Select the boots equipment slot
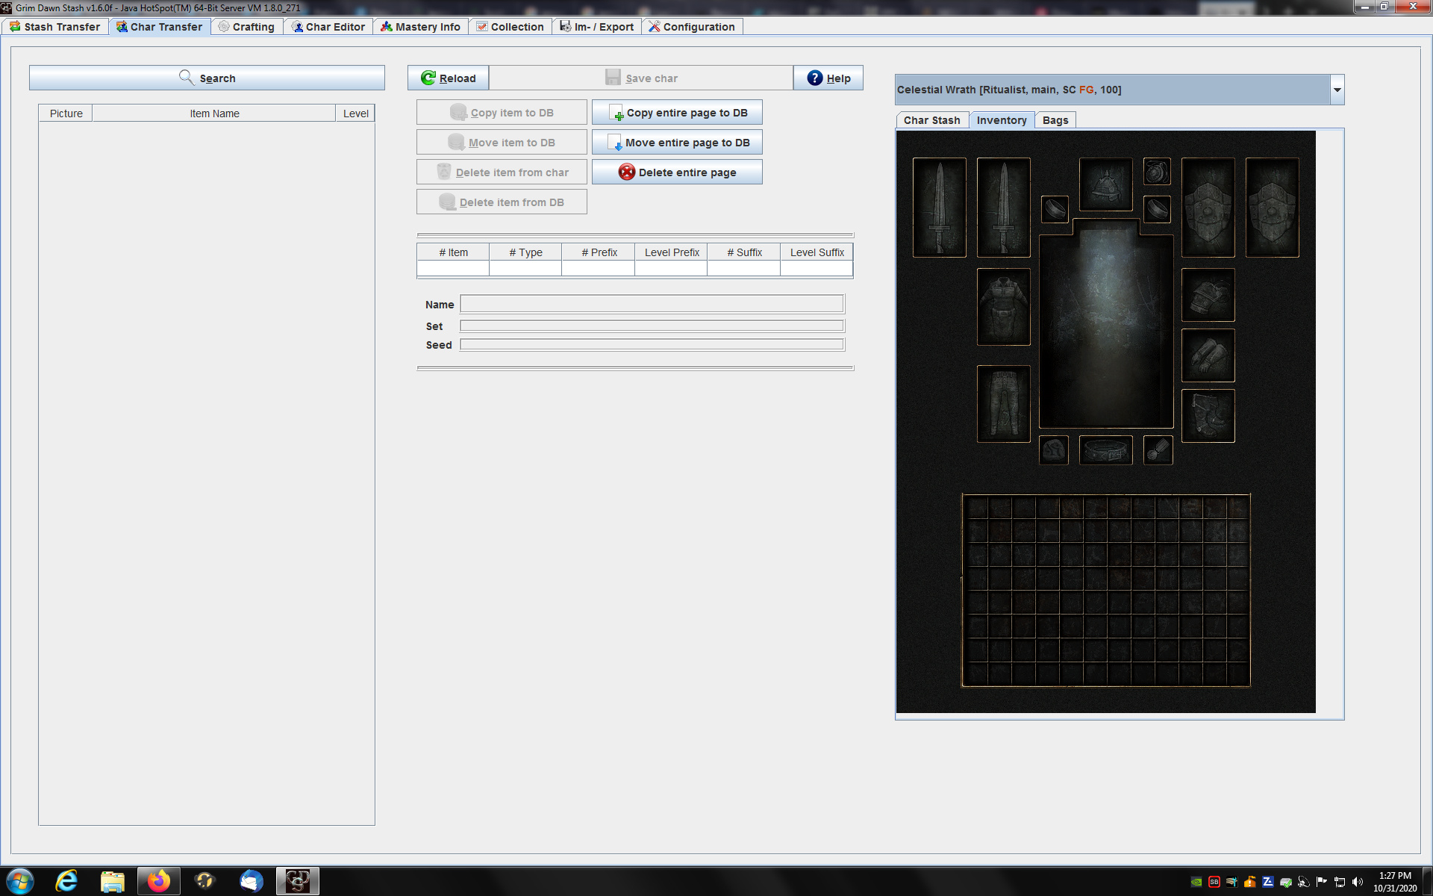The height and width of the screenshot is (896, 1433). (x=1208, y=416)
